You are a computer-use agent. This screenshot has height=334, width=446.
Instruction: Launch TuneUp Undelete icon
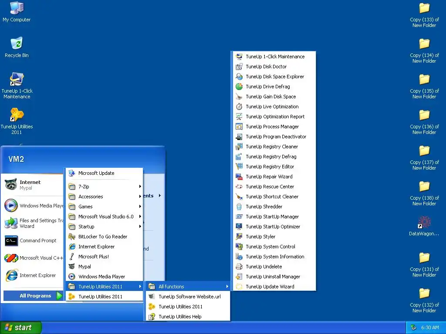point(239,267)
